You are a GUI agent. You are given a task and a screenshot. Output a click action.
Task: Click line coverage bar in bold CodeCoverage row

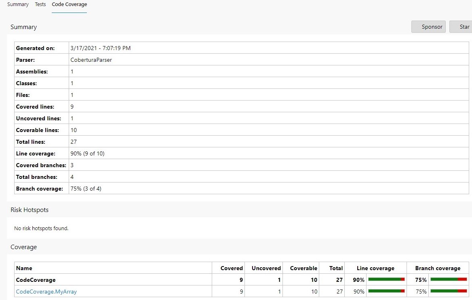pos(386,279)
